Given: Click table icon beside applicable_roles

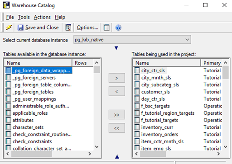Looking at the screenshot, I should point(8,113).
